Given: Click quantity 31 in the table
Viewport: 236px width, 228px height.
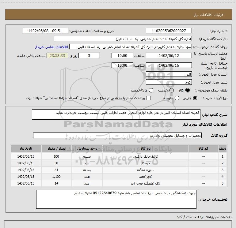Looking at the screenshot, I should [56, 170].
